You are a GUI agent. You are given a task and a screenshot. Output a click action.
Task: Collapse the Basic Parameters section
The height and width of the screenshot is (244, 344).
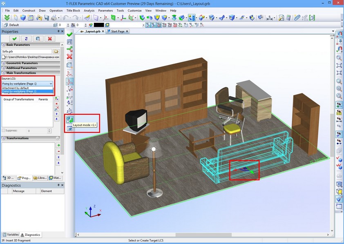4,45
